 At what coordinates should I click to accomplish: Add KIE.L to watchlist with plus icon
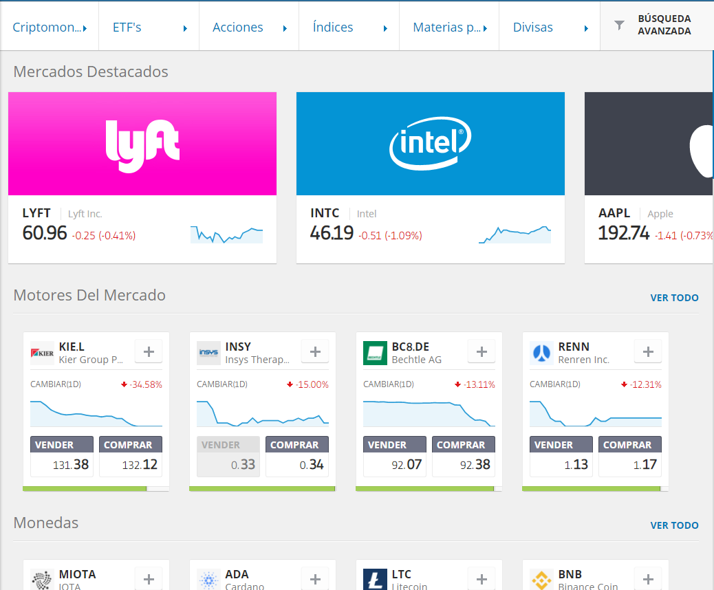[x=149, y=351]
